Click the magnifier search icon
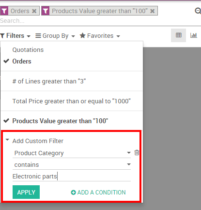This screenshot has height=210, width=201. [198, 11]
